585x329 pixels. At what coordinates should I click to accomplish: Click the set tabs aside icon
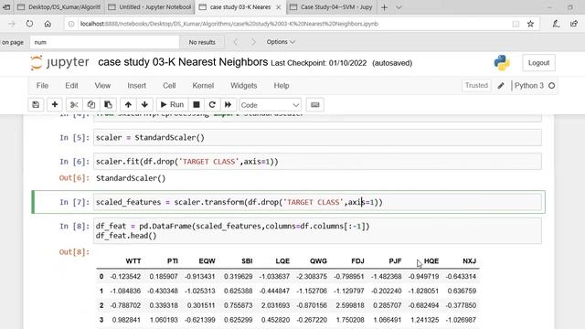click(x=6, y=7)
